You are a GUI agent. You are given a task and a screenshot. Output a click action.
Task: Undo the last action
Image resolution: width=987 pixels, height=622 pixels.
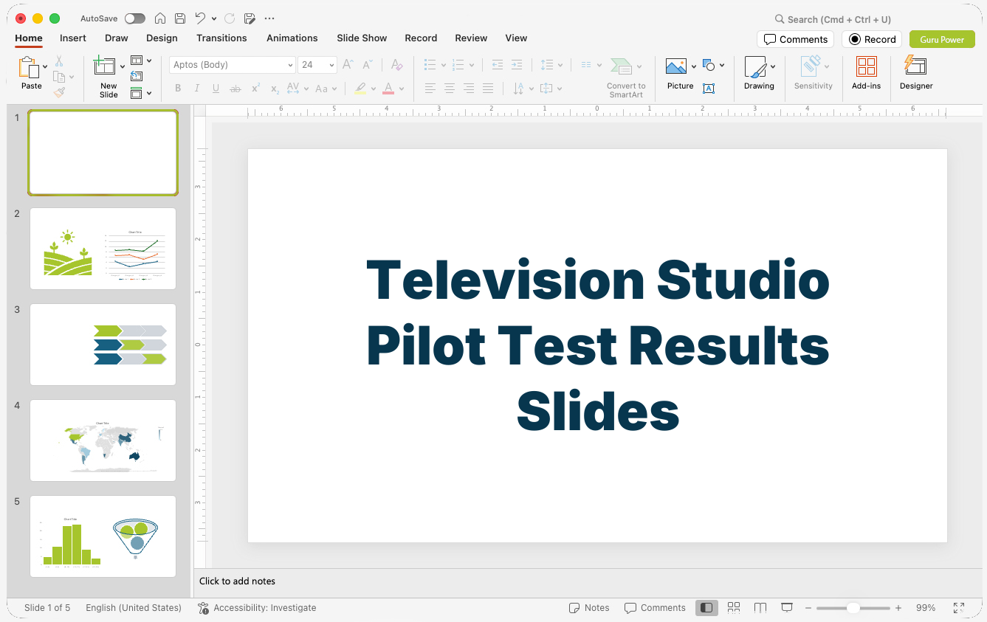coord(200,18)
